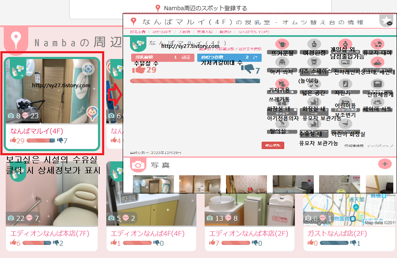Click the camera scan icon on なんばマルイ card image
This screenshot has height=258, width=397.
pyautogui.click(x=88, y=68)
